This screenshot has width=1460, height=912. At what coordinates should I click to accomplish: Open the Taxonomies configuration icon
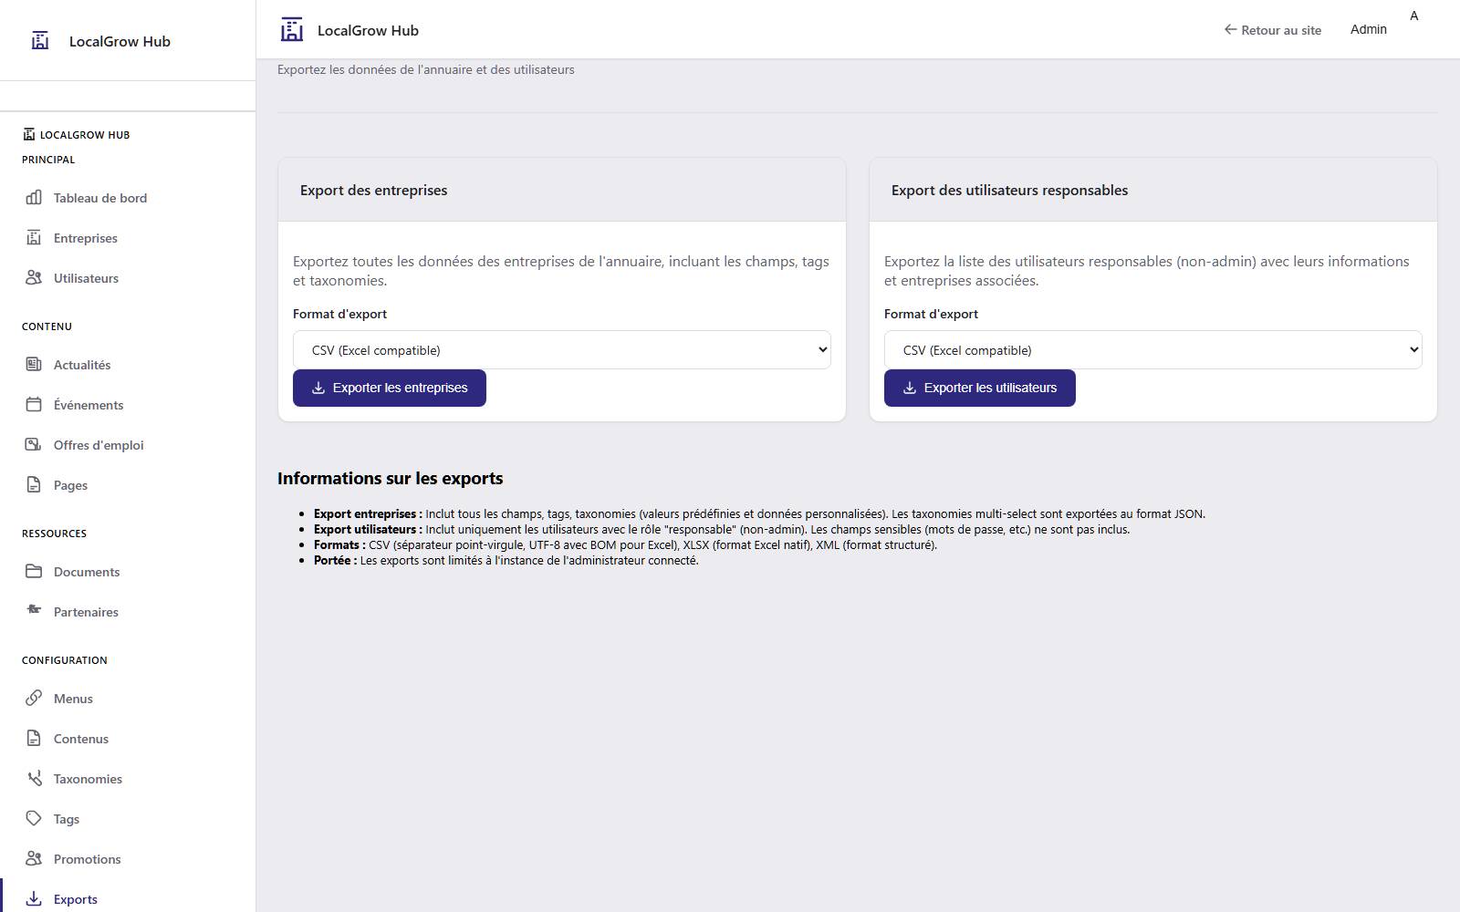click(33, 778)
